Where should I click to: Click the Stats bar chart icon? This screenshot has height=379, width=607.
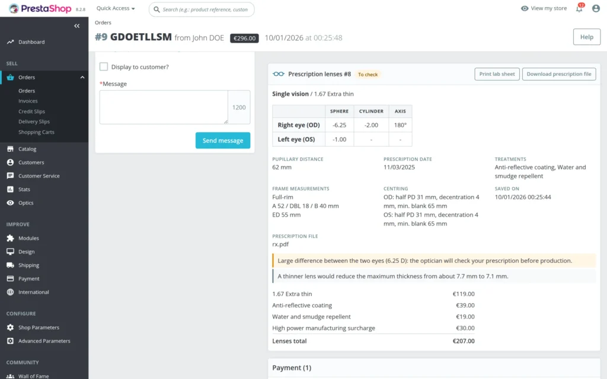tap(10, 189)
